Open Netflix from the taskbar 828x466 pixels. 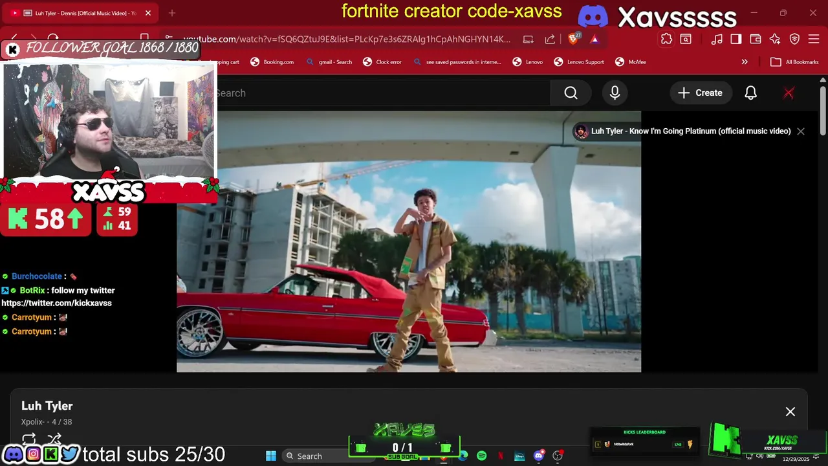pyautogui.click(x=501, y=456)
